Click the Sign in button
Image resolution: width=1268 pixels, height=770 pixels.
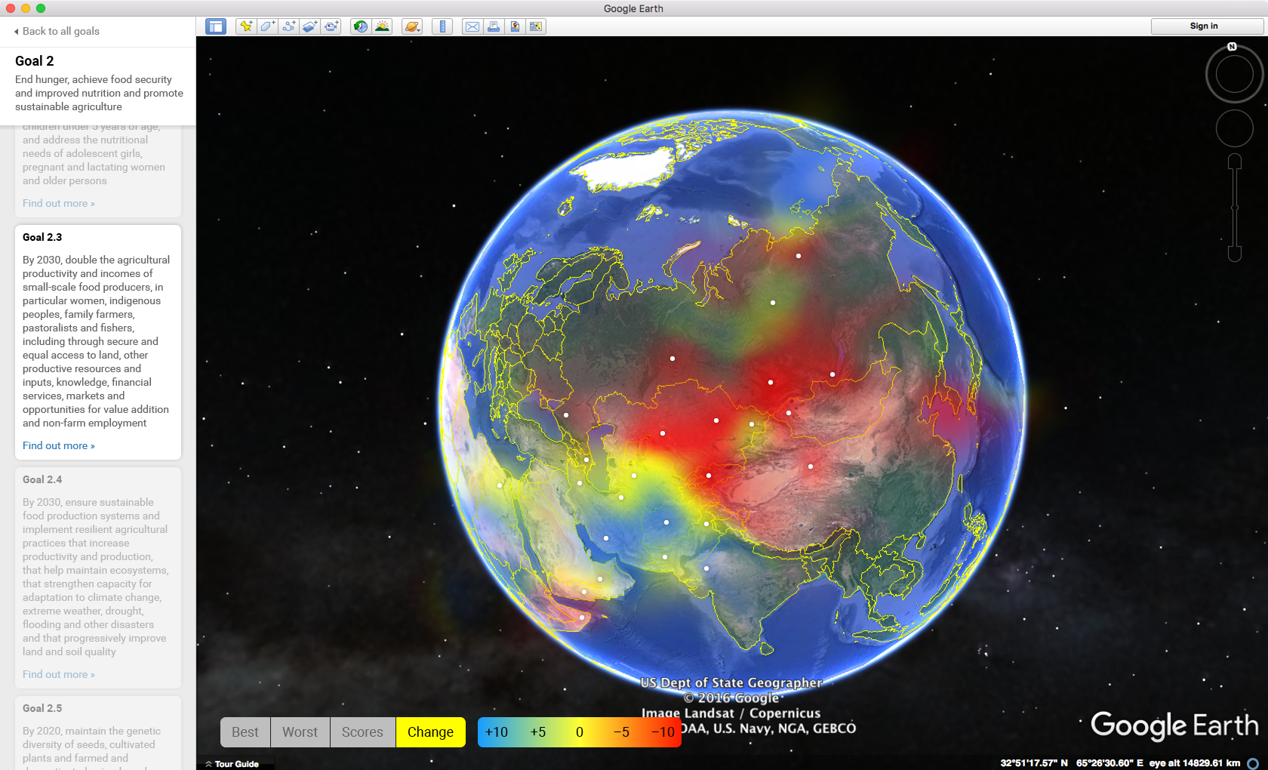[1206, 26]
